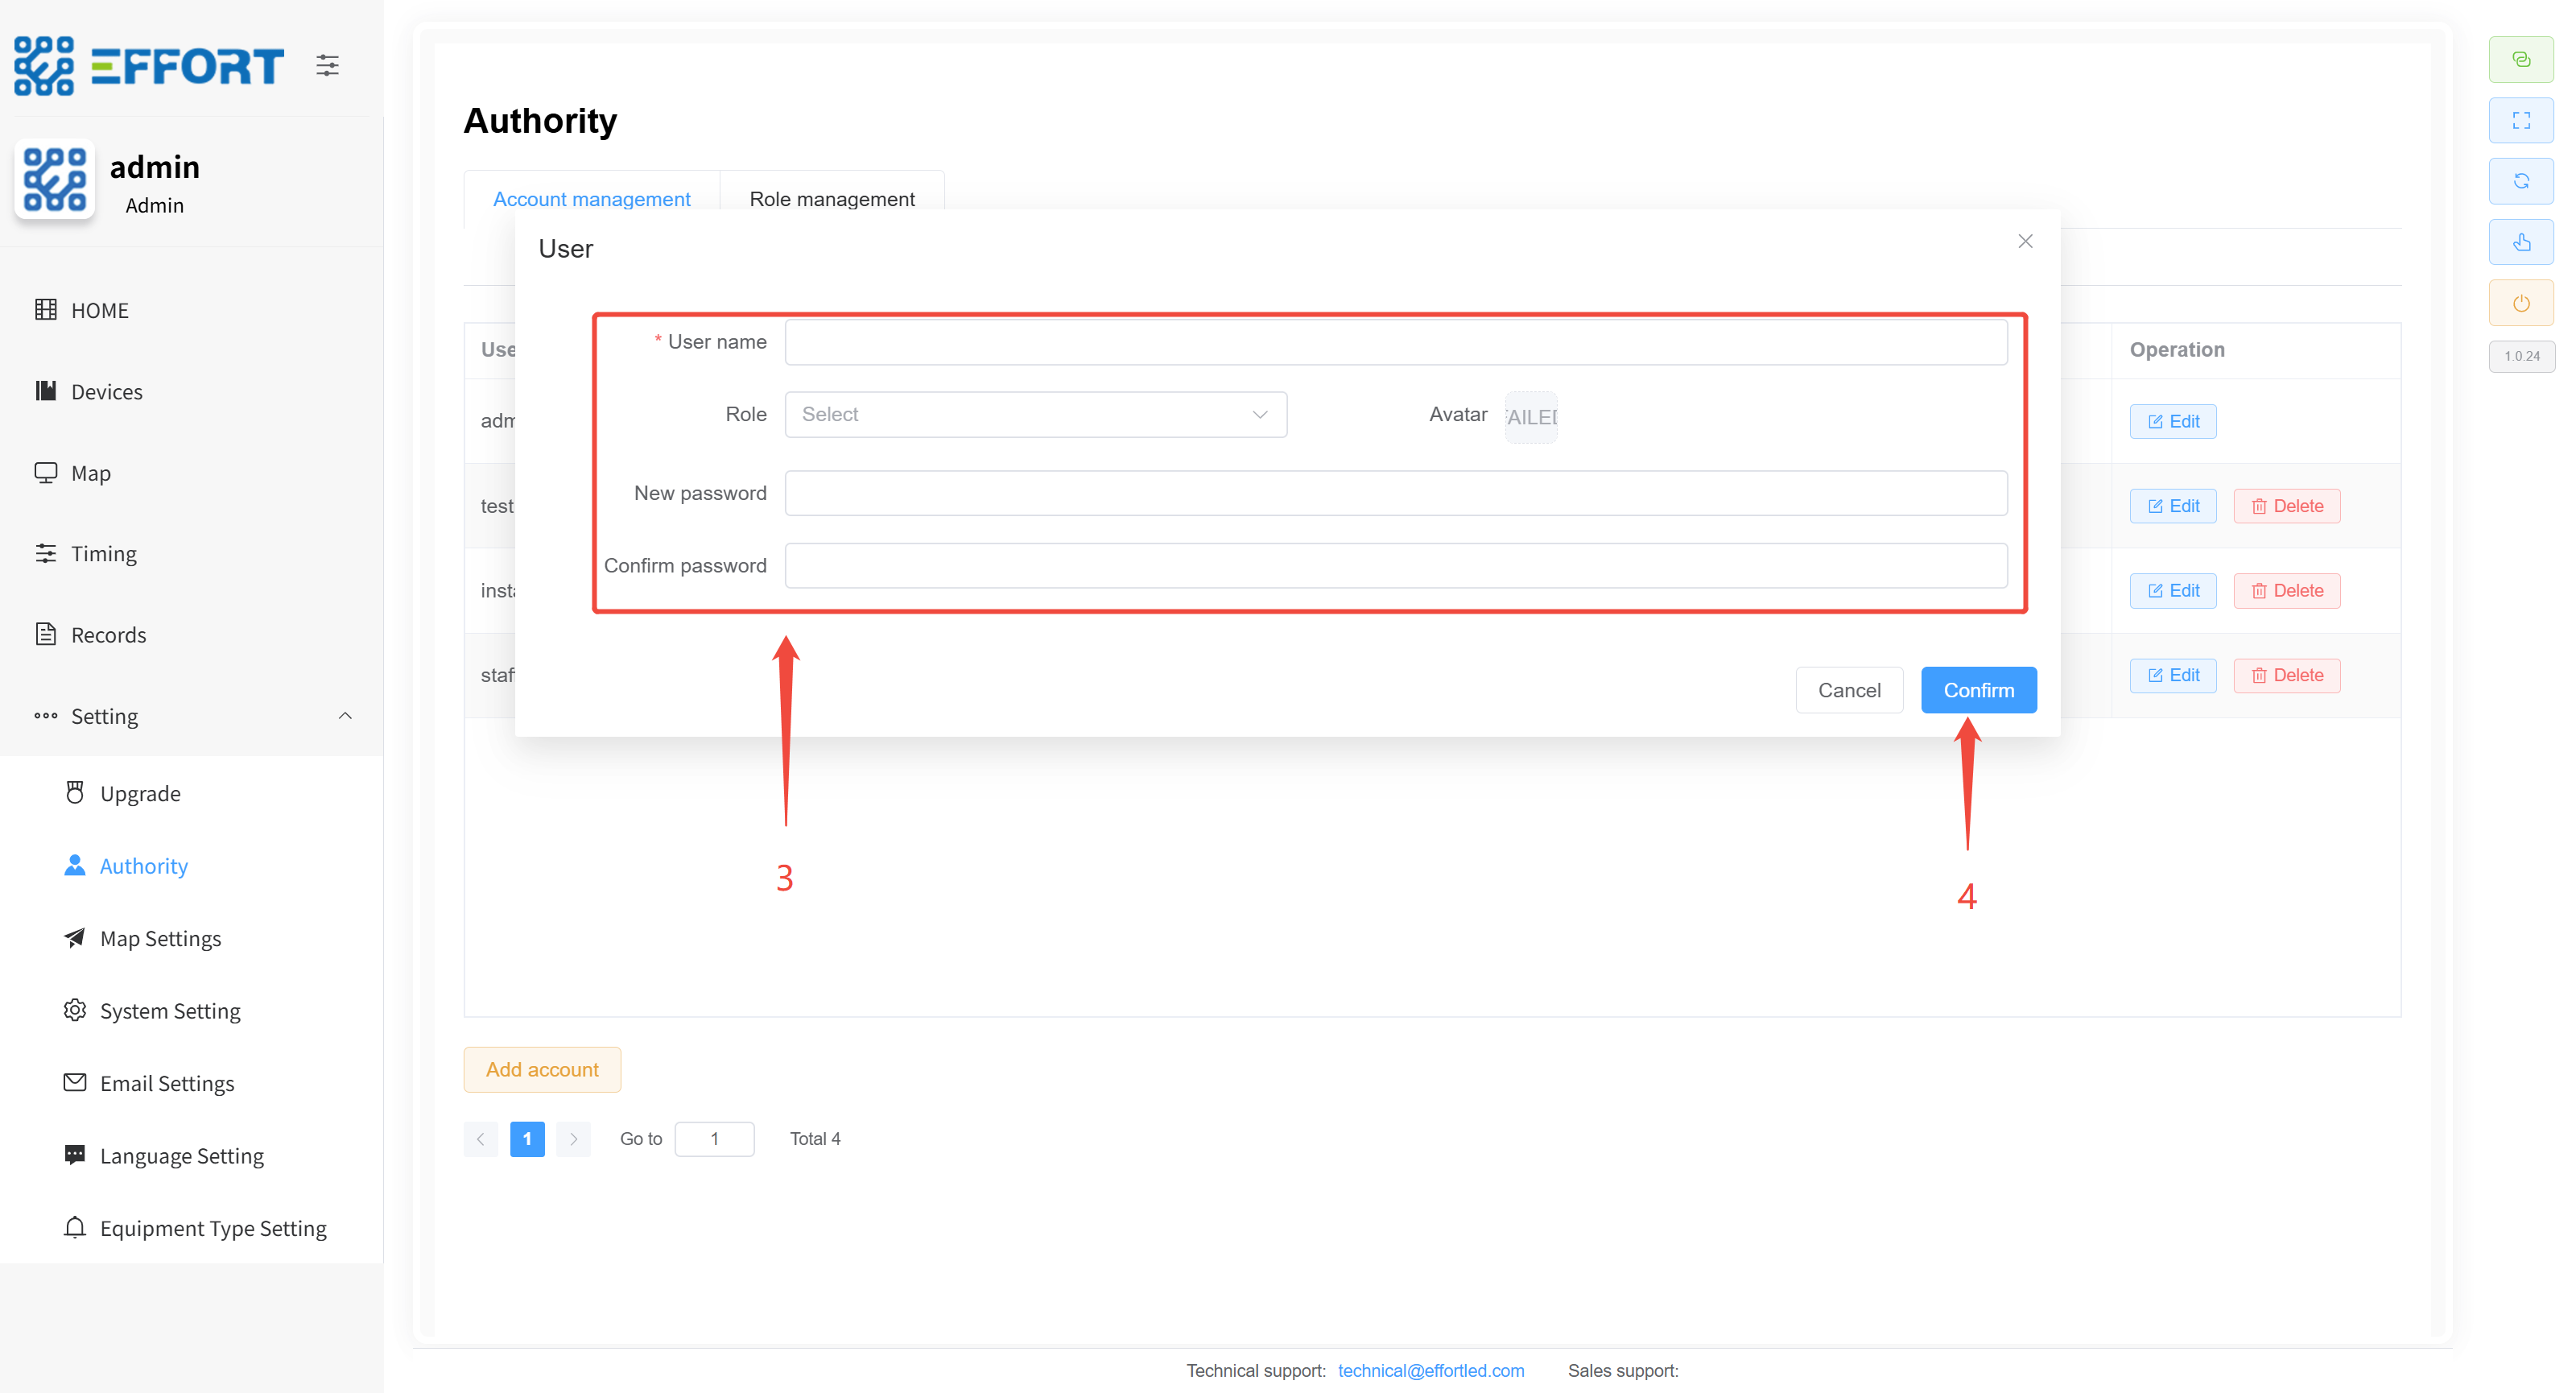Open Map Settings in sidebar
This screenshot has height=1393, width=2576.
160,938
